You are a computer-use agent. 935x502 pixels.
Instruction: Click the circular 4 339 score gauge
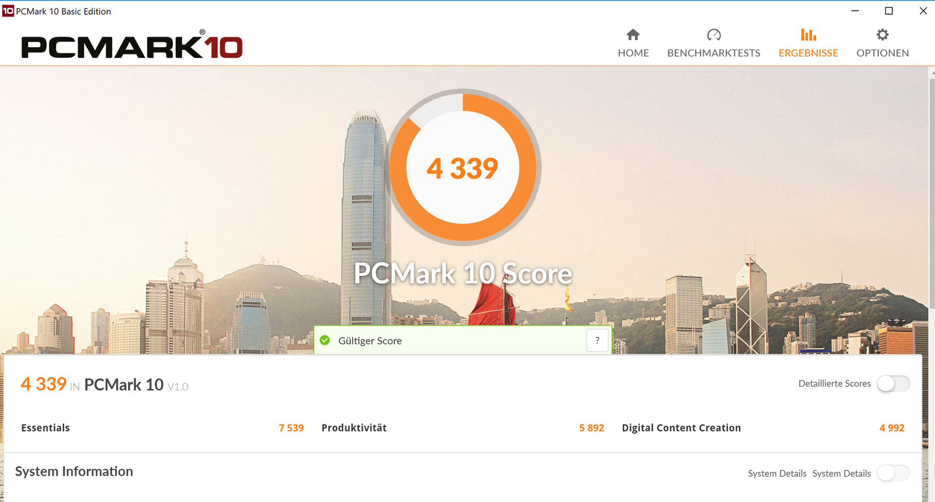point(463,167)
